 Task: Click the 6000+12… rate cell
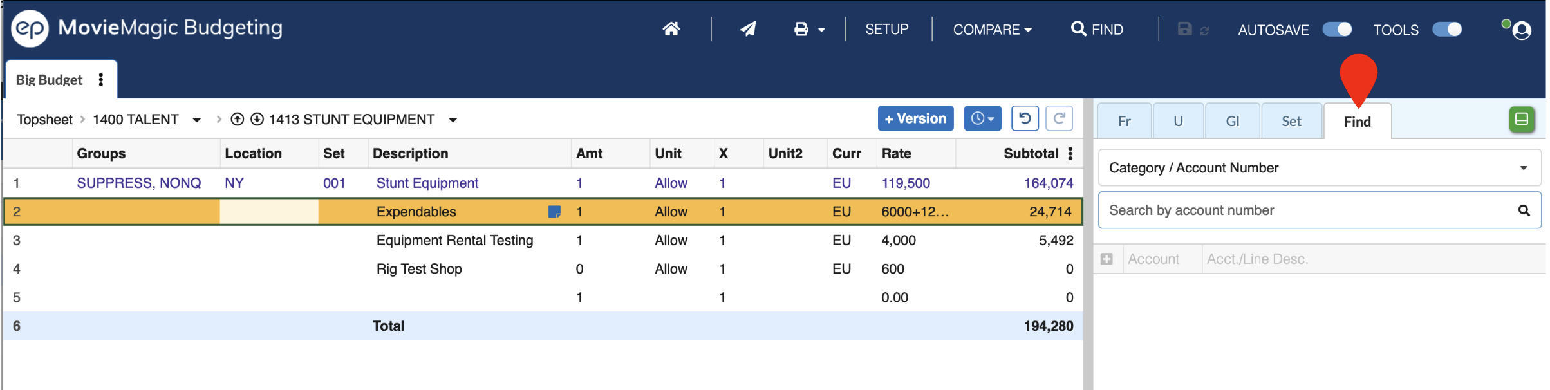coord(915,212)
